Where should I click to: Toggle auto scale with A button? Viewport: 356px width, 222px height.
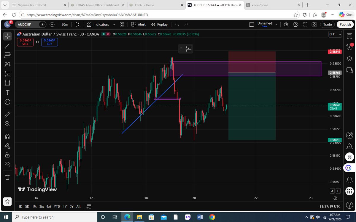click(x=332, y=191)
